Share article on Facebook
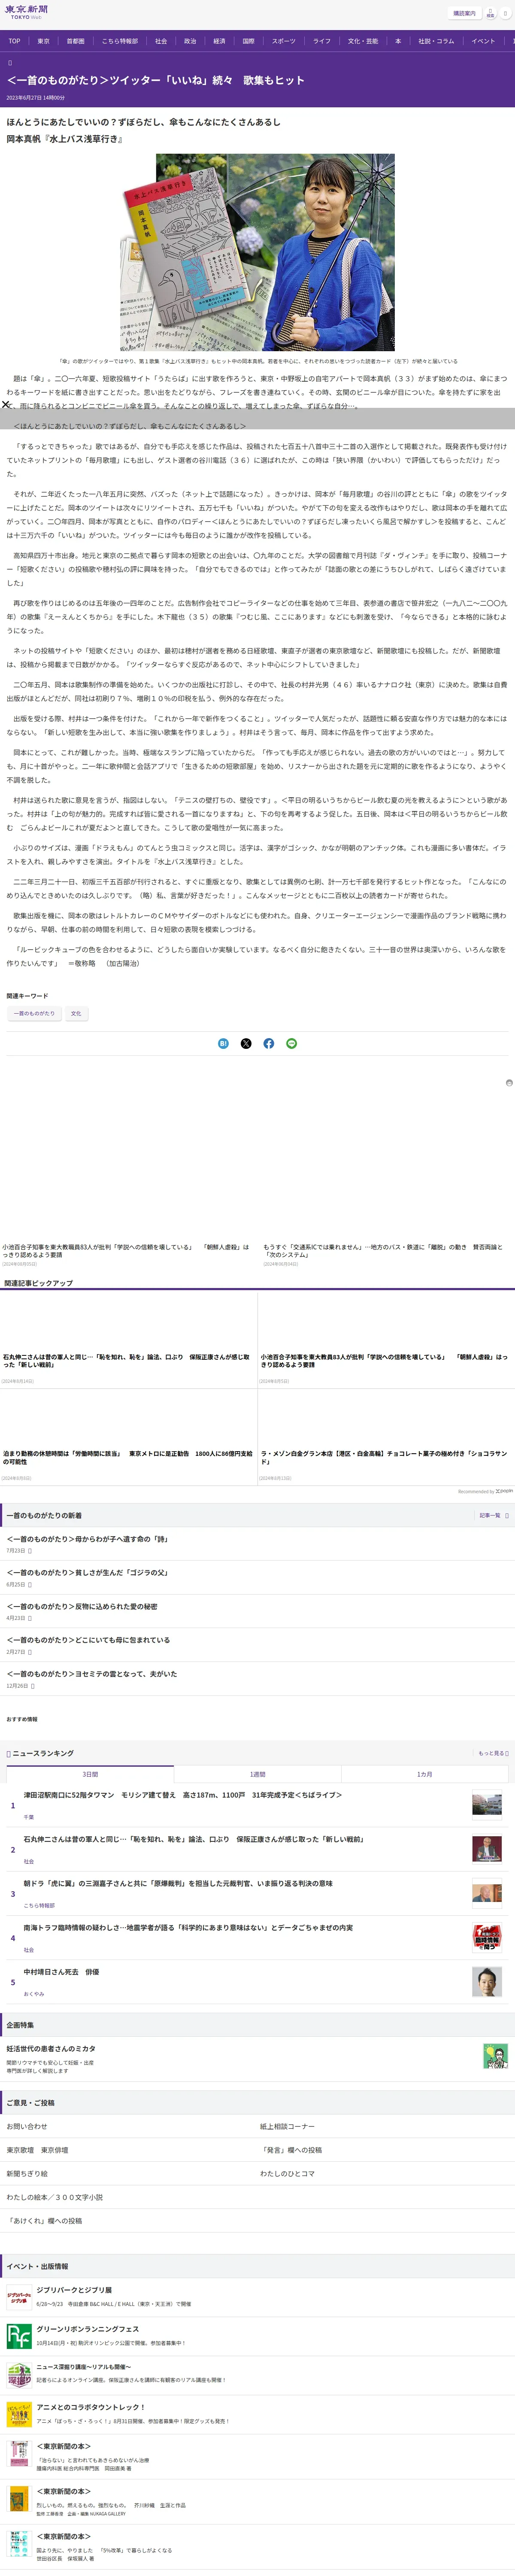The height and width of the screenshot is (2576, 515). (269, 1043)
